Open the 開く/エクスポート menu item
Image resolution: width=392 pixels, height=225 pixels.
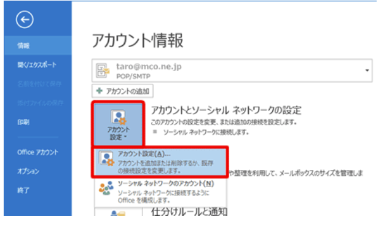(37, 65)
